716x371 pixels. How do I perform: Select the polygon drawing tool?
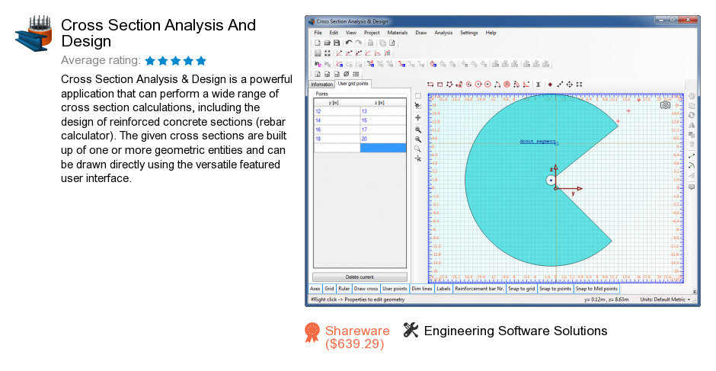[449, 84]
